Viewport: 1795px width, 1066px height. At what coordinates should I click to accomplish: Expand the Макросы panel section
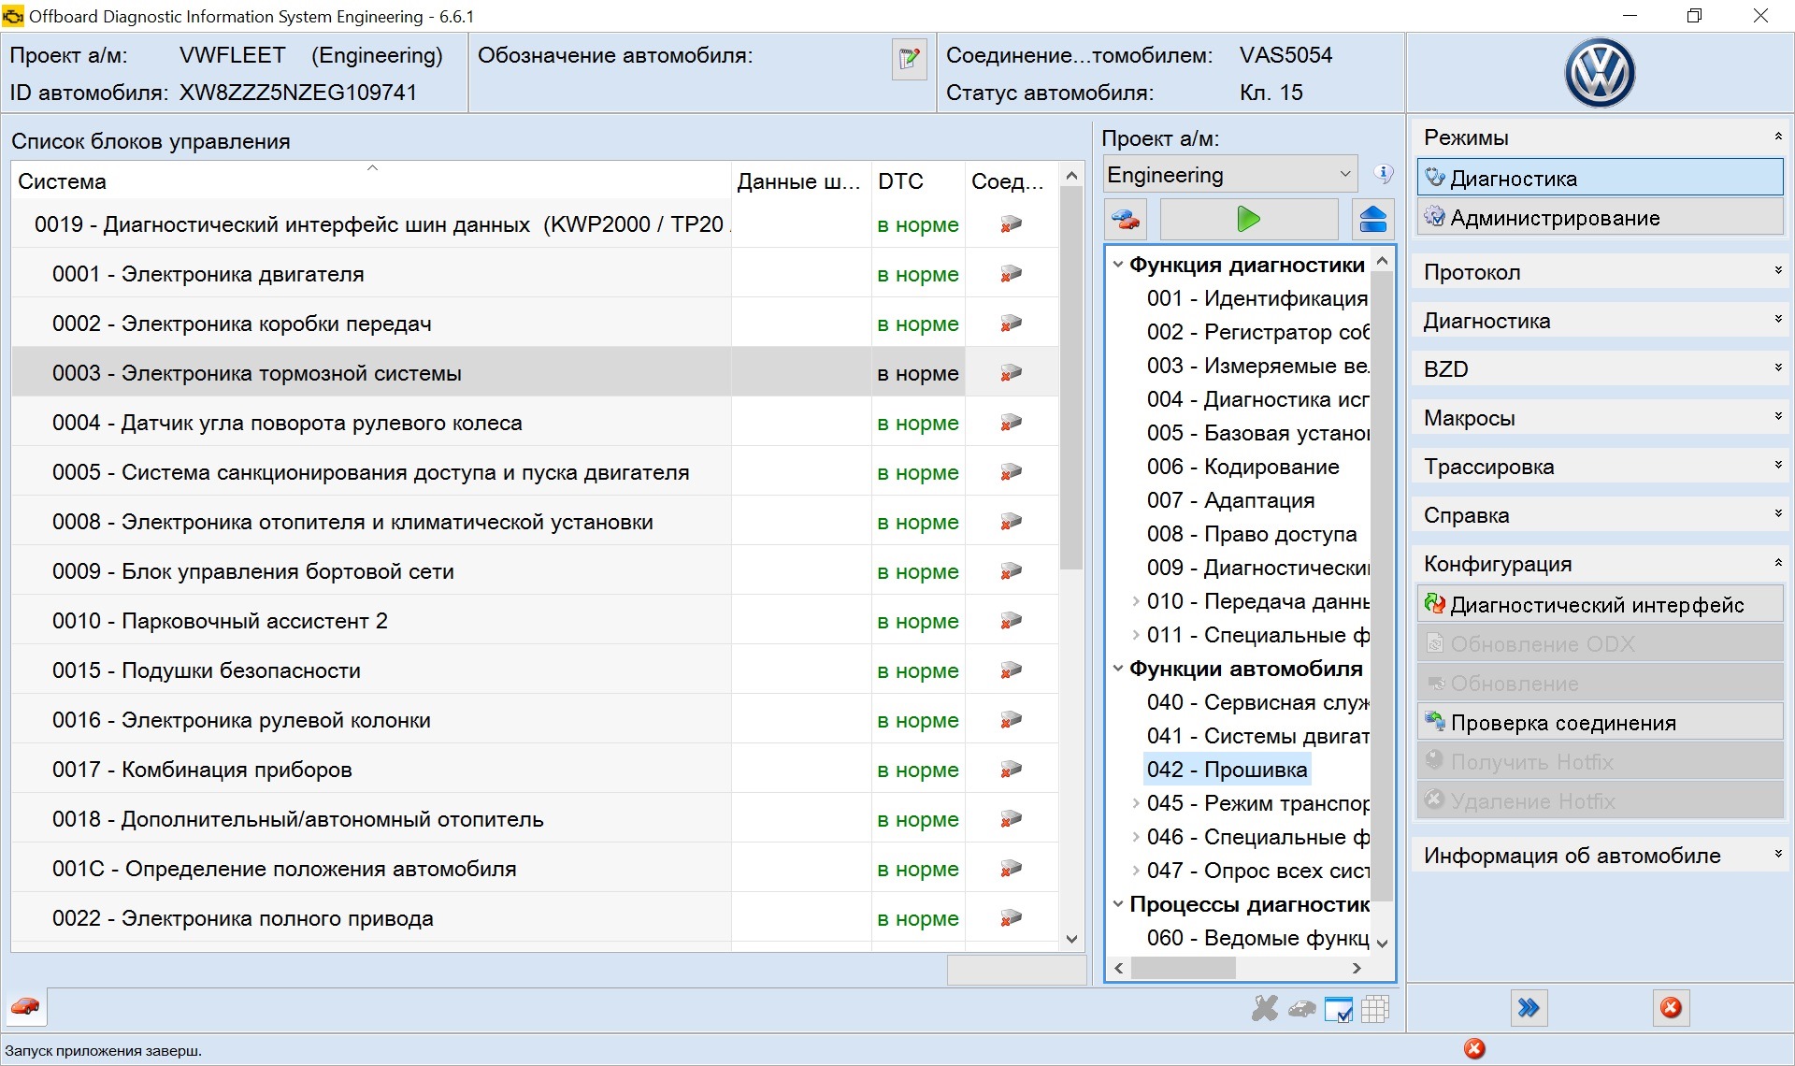1600,418
